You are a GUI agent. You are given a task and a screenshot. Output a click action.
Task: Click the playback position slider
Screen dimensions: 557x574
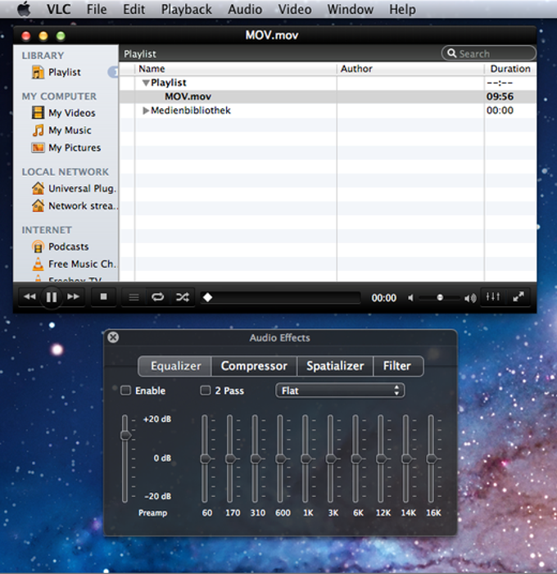click(x=280, y=297)
